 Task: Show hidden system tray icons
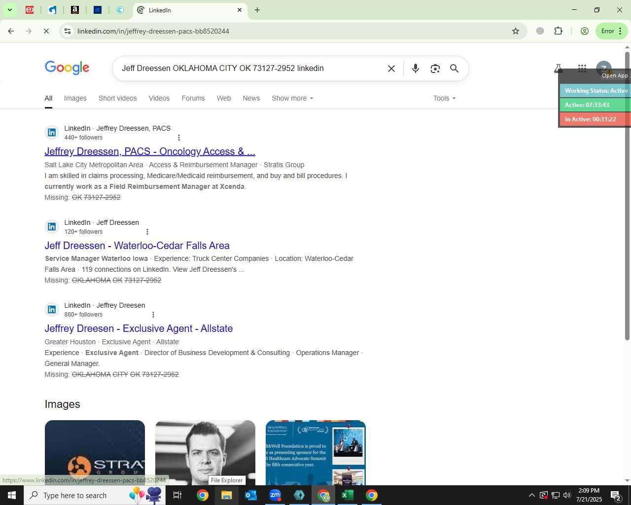point(531,495)
